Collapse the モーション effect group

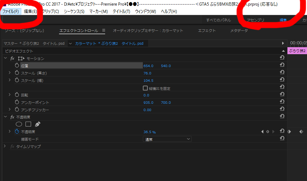click(x=6, y=58)
